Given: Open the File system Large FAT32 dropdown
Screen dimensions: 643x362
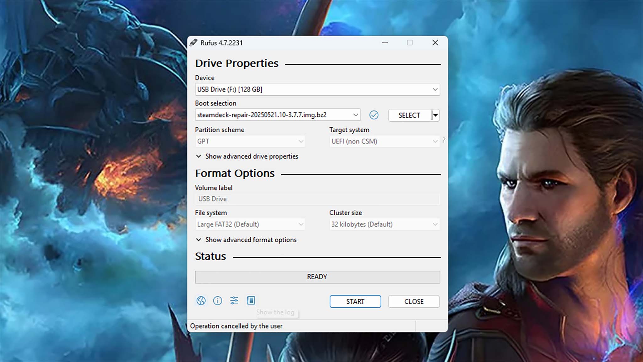Looking at the screenshot, I should pyautogui.click(x=250, y=224).
